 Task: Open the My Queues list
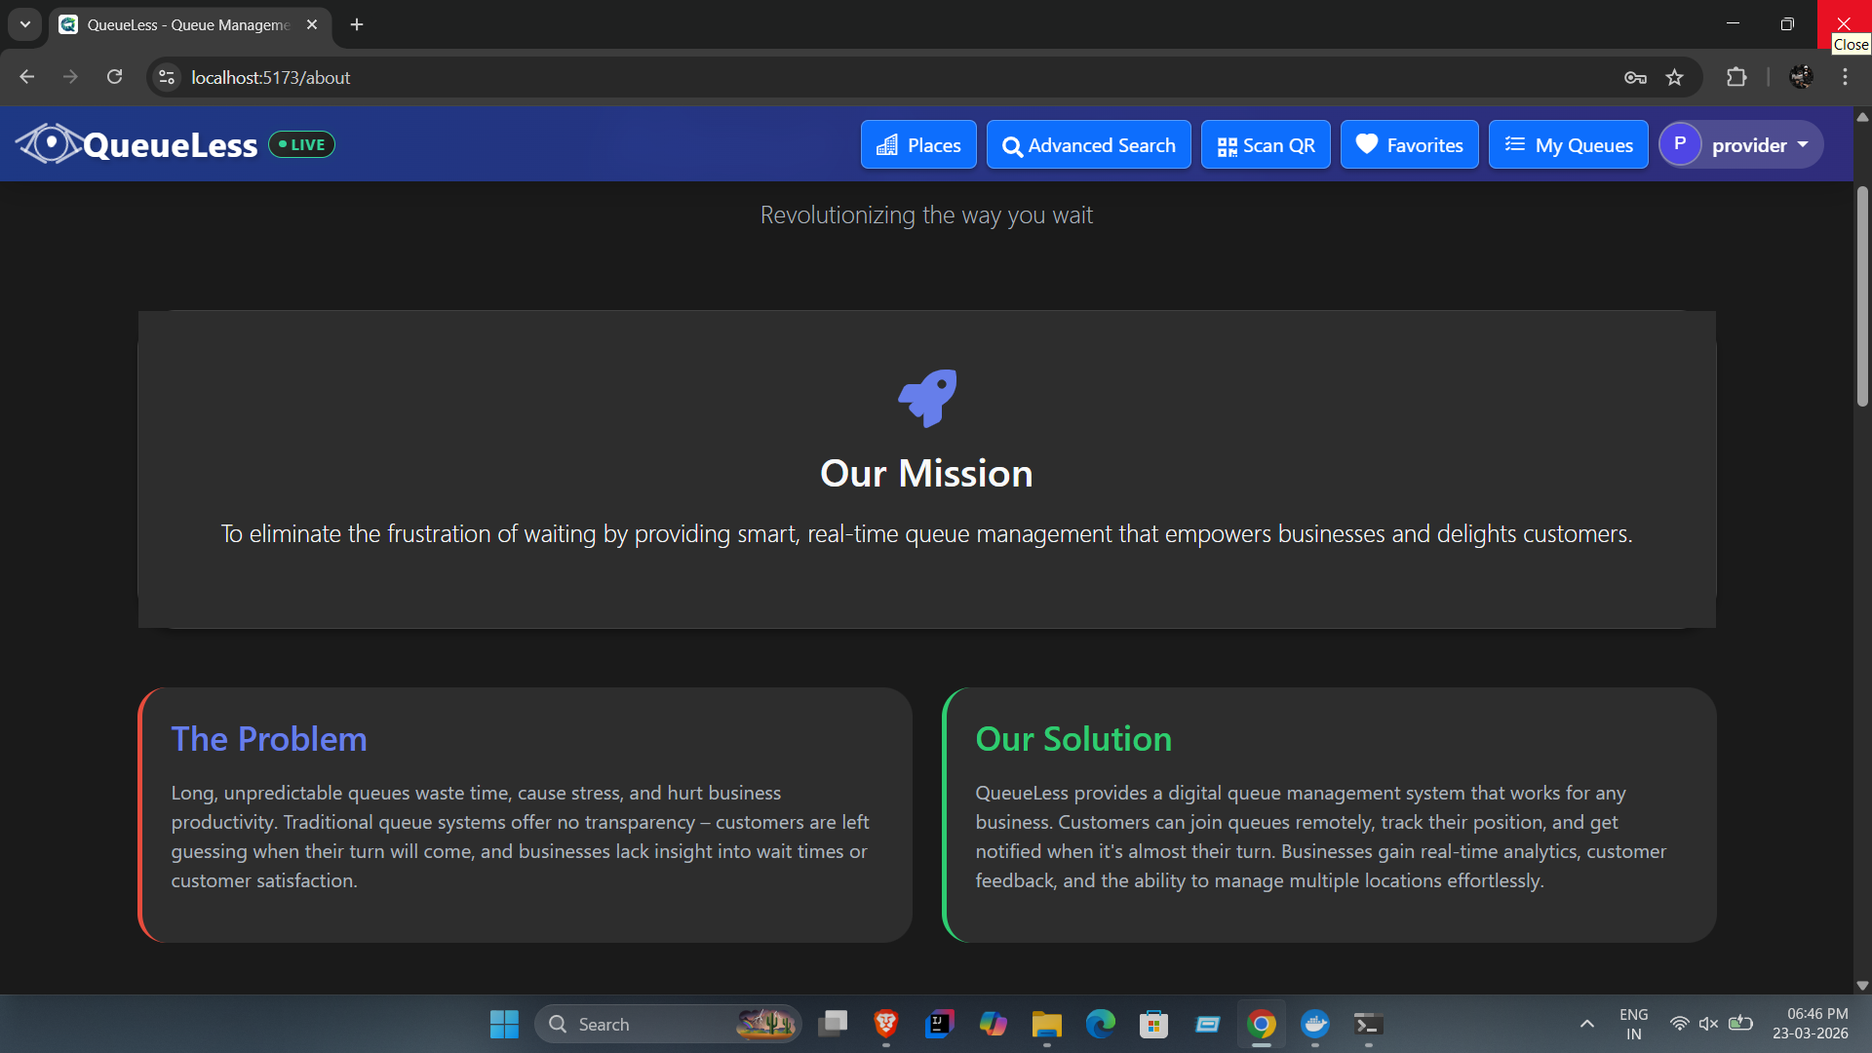click(x=1568, y=144)
